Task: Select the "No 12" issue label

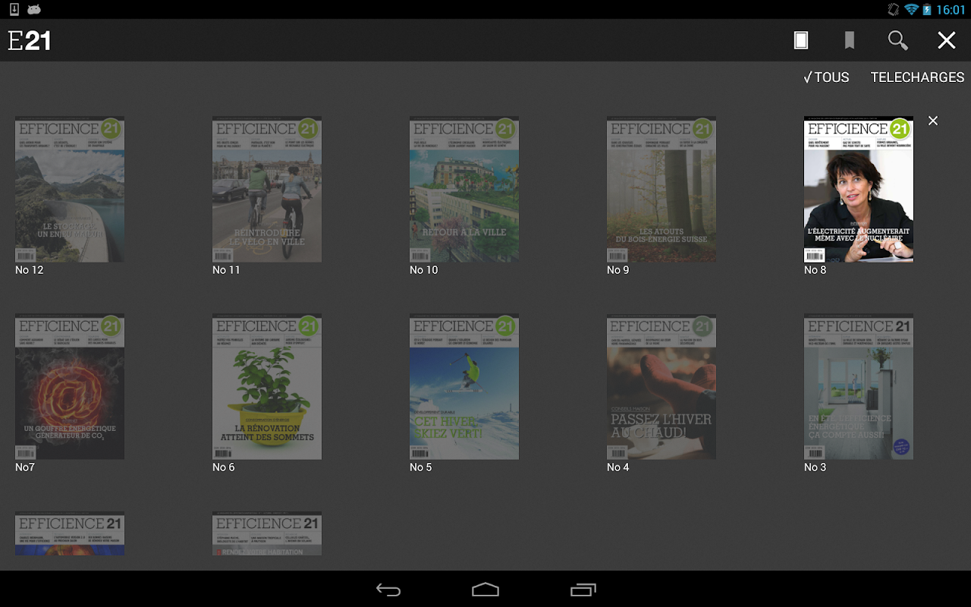Action: [30, 270]
